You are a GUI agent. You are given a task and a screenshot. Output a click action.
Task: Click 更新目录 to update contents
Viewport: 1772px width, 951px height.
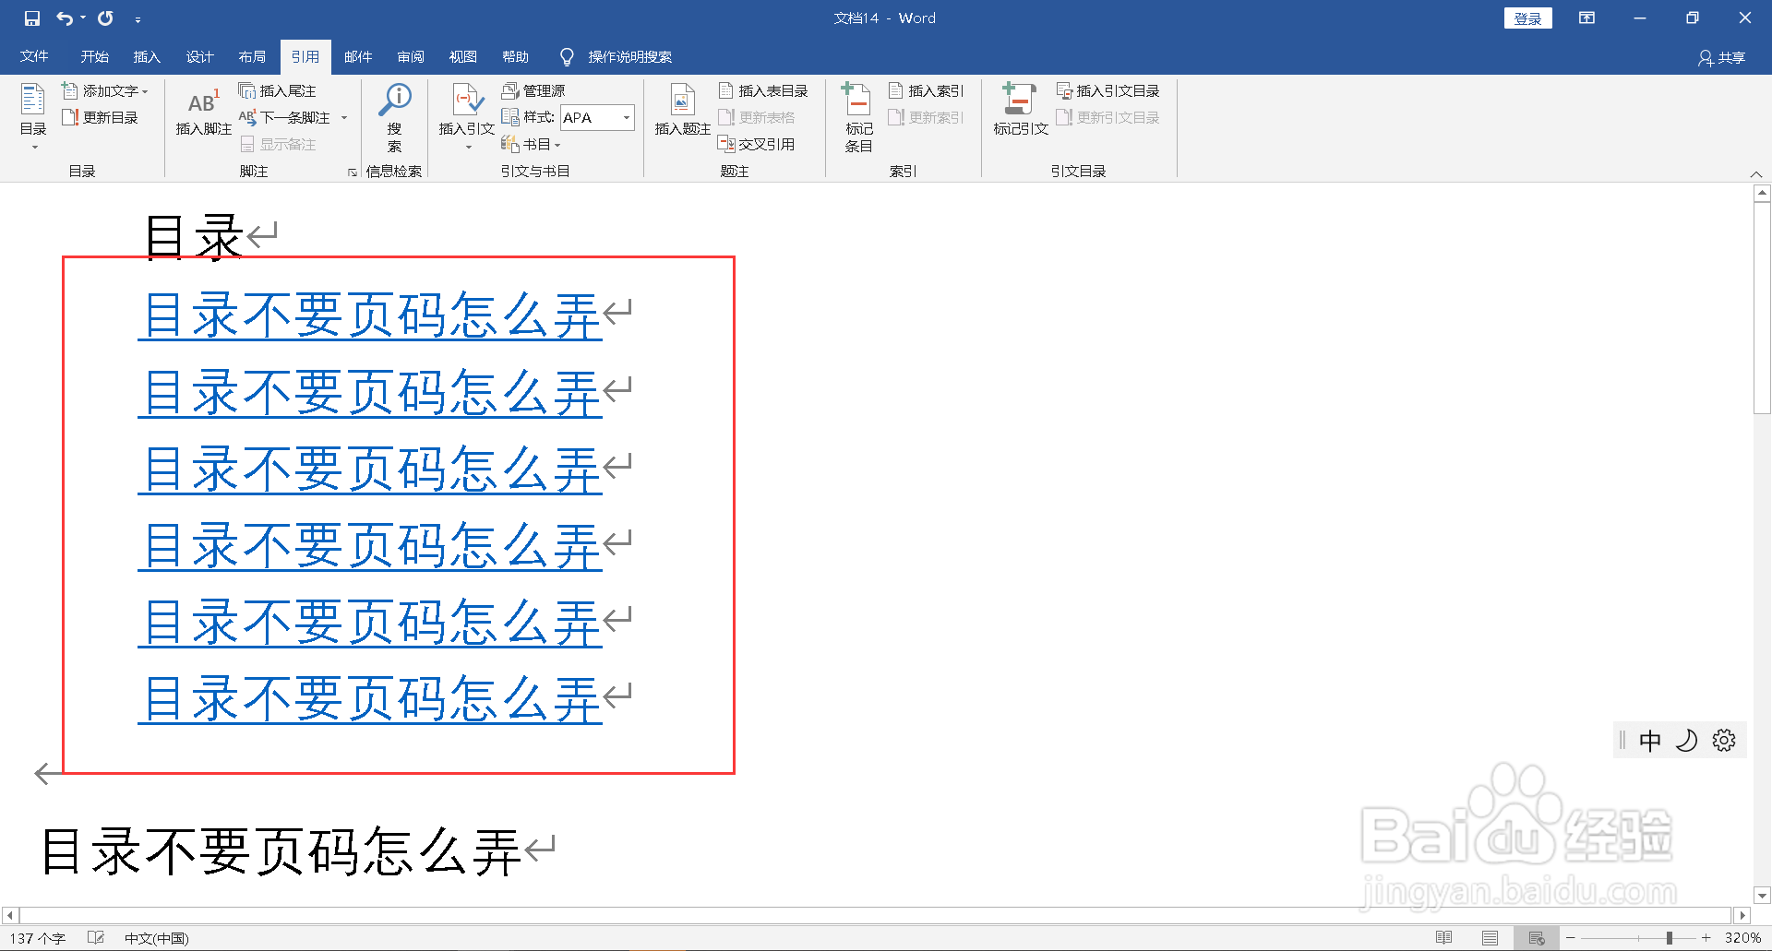(100, 117)
